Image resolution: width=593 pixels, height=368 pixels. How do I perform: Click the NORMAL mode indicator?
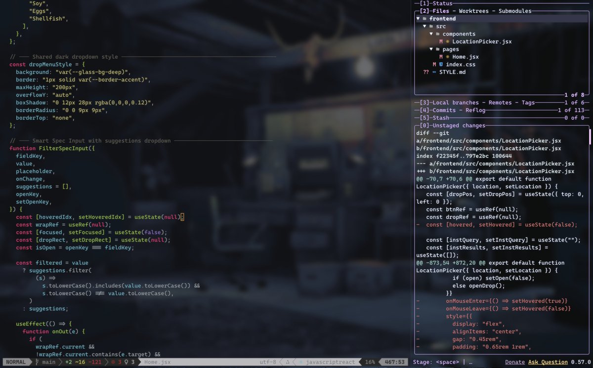(x=15, y=362)
